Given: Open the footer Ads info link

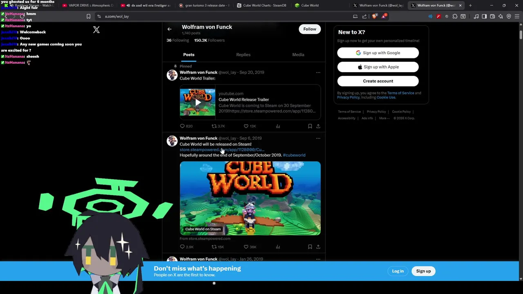Looking at the screenshot, I should (367, 118).
